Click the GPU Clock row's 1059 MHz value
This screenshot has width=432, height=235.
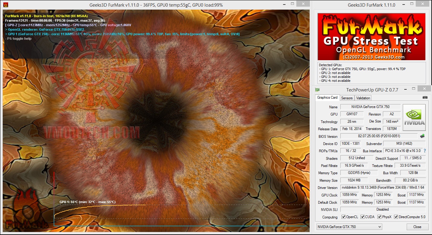pyautogui.click(x=349, y=195)
